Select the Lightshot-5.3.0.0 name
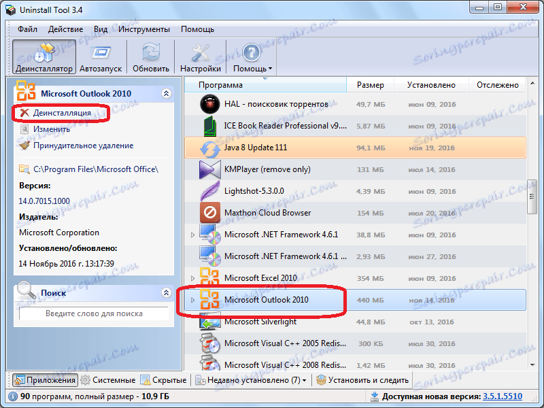The image size is (544, 408). pyautogui.click(x=254, y=191)
